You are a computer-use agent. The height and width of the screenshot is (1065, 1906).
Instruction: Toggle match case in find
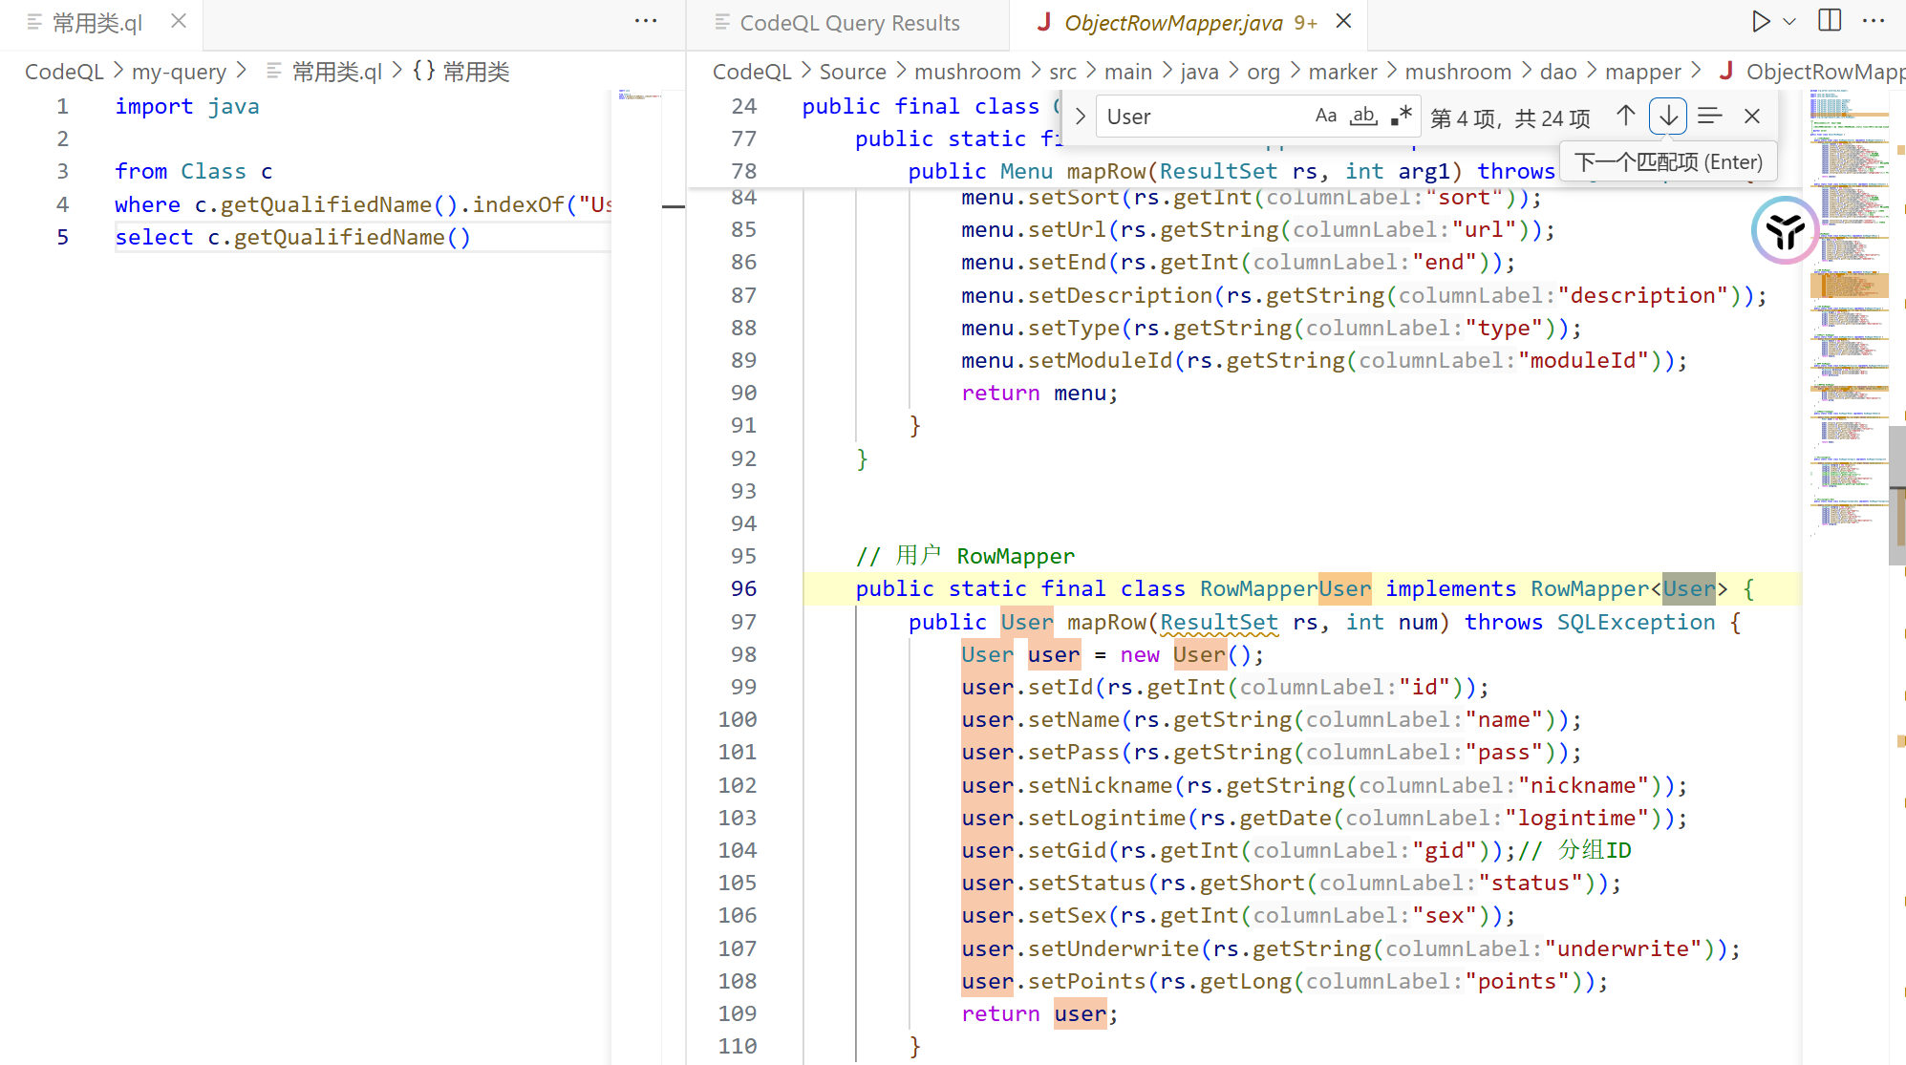1325,117
